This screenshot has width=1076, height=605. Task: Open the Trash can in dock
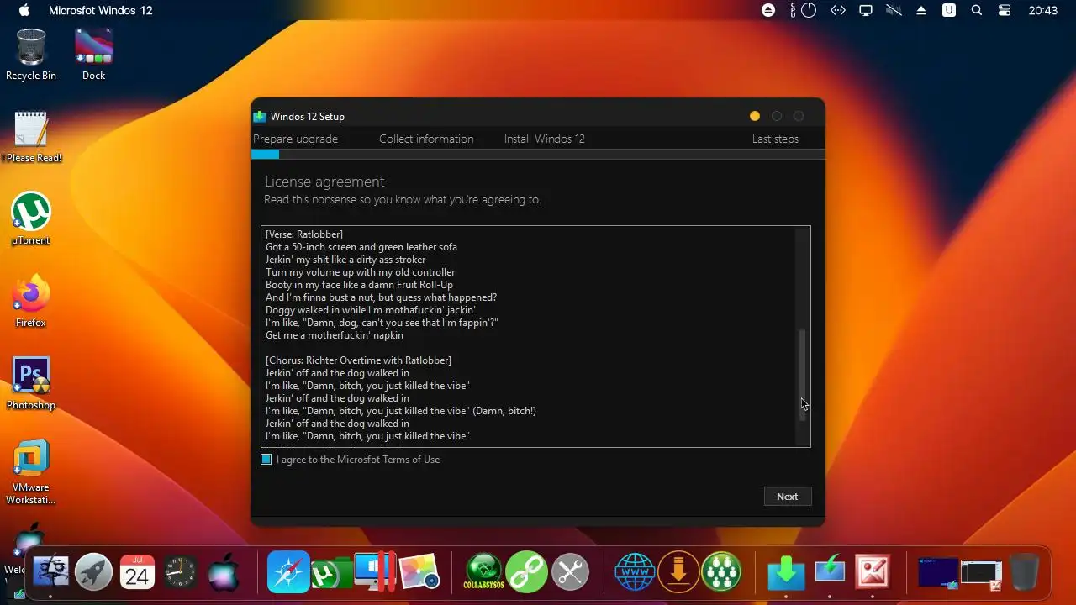1024,573
